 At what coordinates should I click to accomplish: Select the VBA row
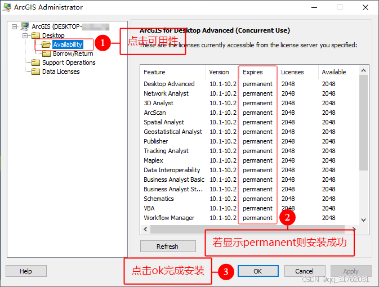click(250, 208)
